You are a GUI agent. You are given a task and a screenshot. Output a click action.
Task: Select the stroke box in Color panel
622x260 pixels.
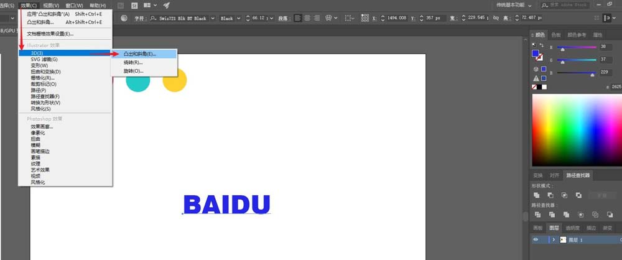(539, 58)
